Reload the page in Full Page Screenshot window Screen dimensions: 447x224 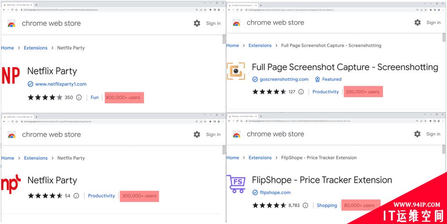237,10
